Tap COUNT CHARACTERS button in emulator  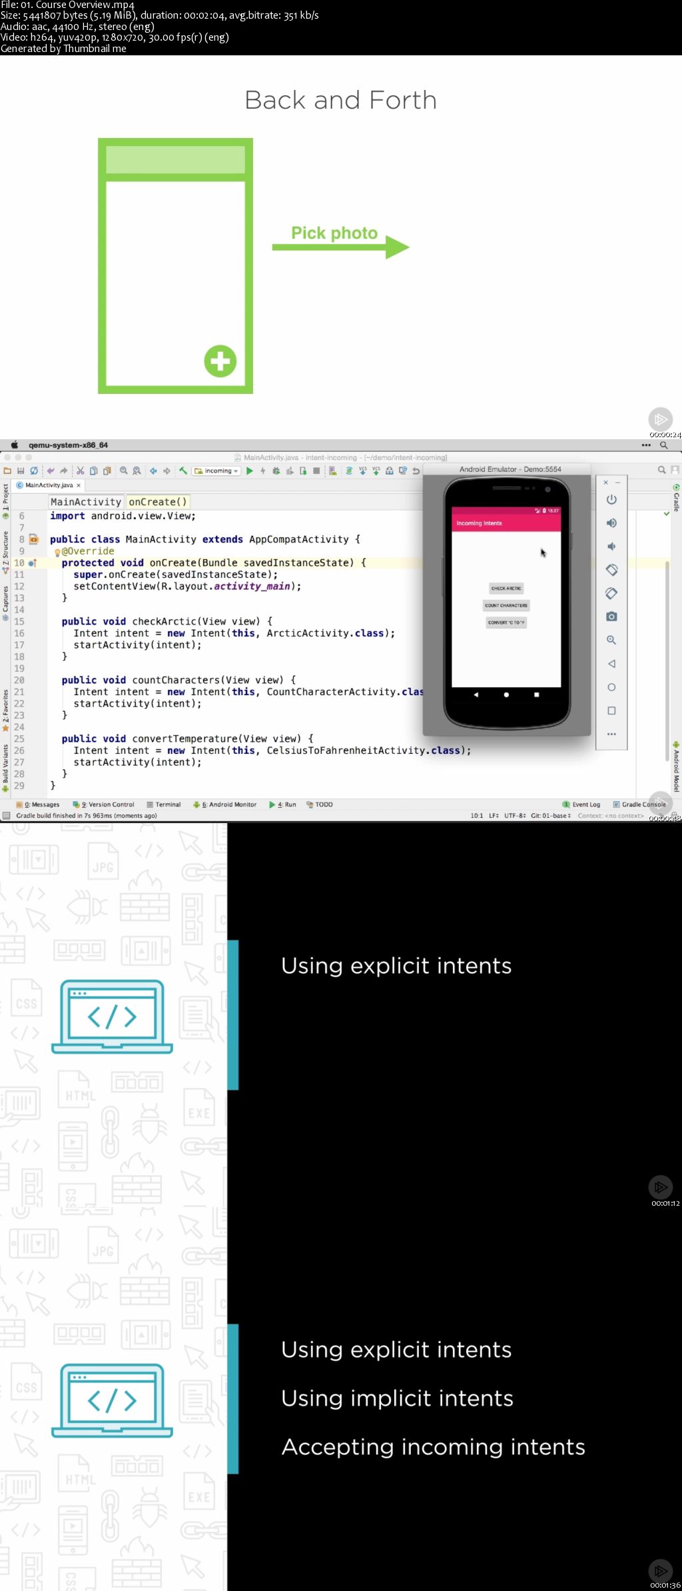point(506,605)
